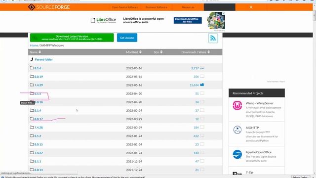This screenshot has height=178, width=316.
Task: Click the folder icon for 8.0.15
Action: click(32, 144)
